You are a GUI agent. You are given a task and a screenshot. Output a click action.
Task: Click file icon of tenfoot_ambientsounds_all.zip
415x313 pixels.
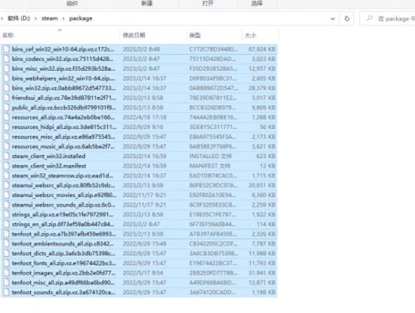(6, 244)
